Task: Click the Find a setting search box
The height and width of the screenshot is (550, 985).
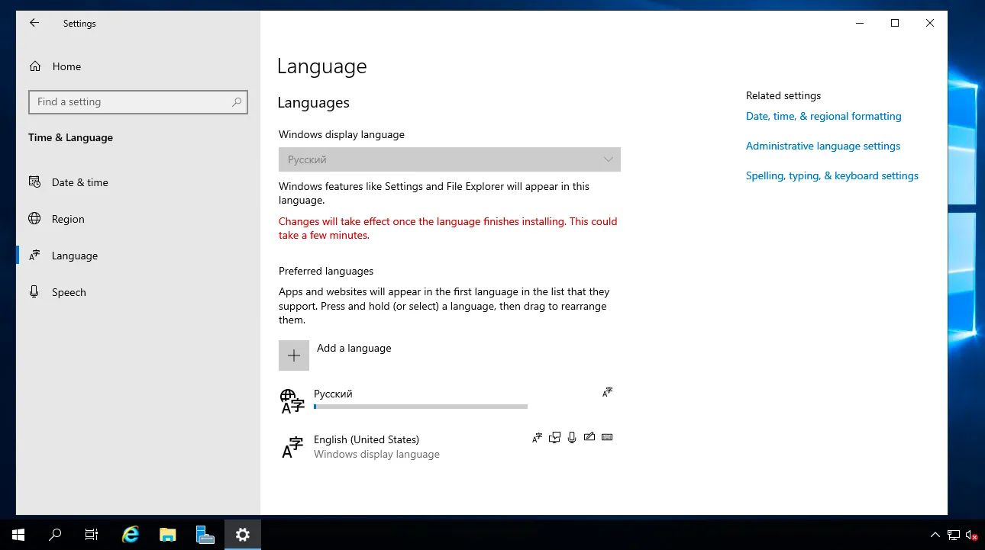Action: click(x=130, y=102)
